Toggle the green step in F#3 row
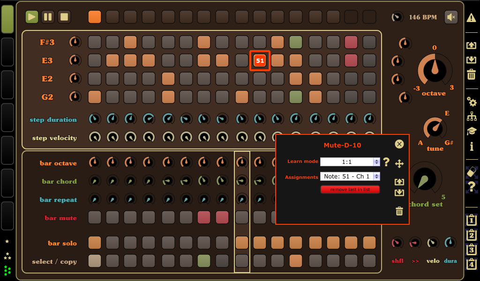 click(296, 42)
